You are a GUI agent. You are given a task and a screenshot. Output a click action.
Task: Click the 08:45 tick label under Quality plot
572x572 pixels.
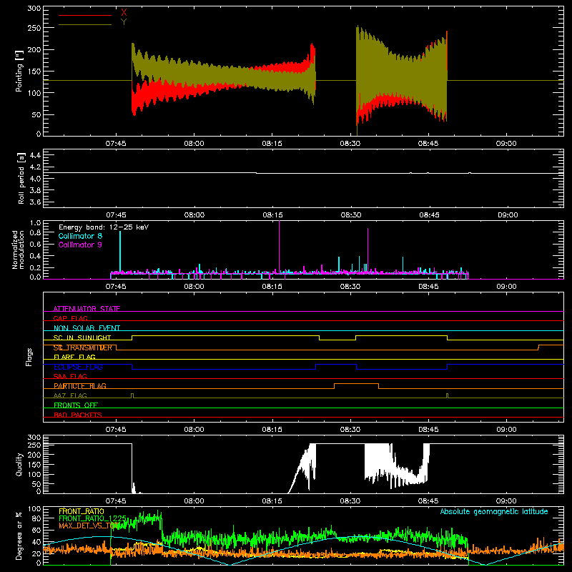tap(428, 501)
